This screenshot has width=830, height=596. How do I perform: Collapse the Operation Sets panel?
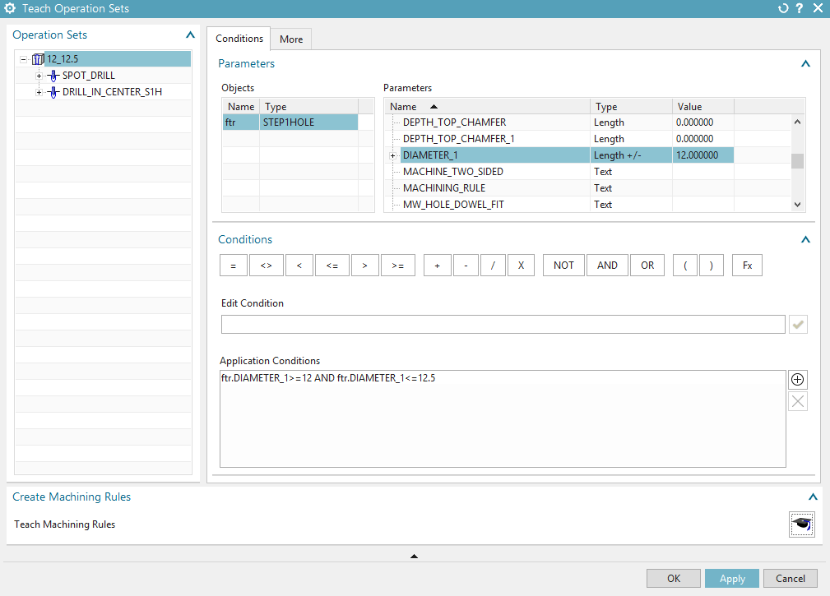coord(190,35)
